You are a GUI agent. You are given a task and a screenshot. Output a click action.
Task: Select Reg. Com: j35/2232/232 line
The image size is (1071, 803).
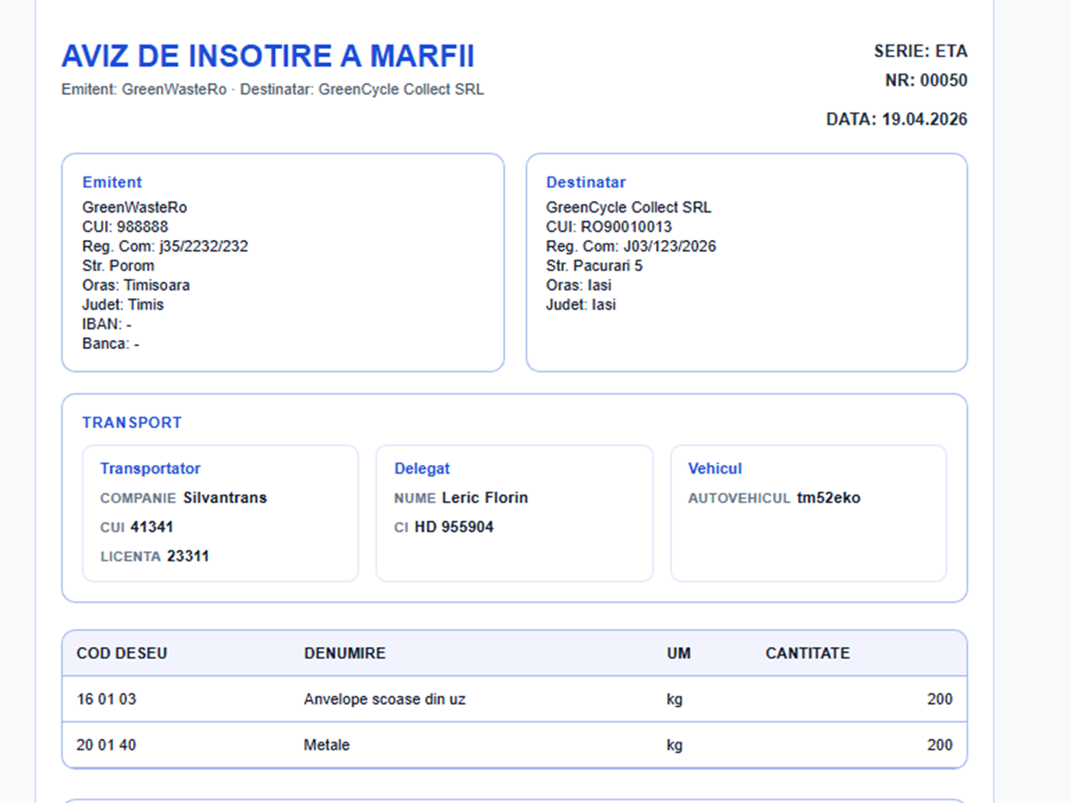pos(165,246)
